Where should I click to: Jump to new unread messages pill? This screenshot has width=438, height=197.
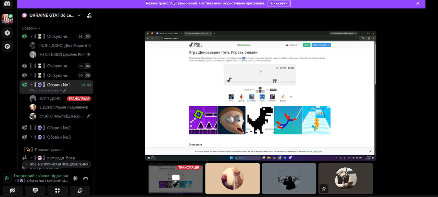[x=57, y=164]
